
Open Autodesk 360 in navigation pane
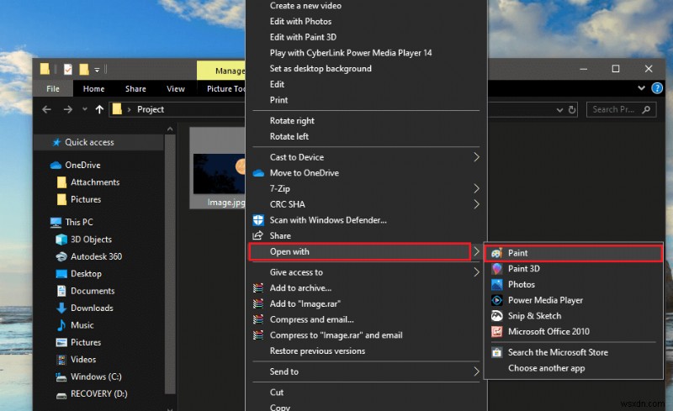98,256
